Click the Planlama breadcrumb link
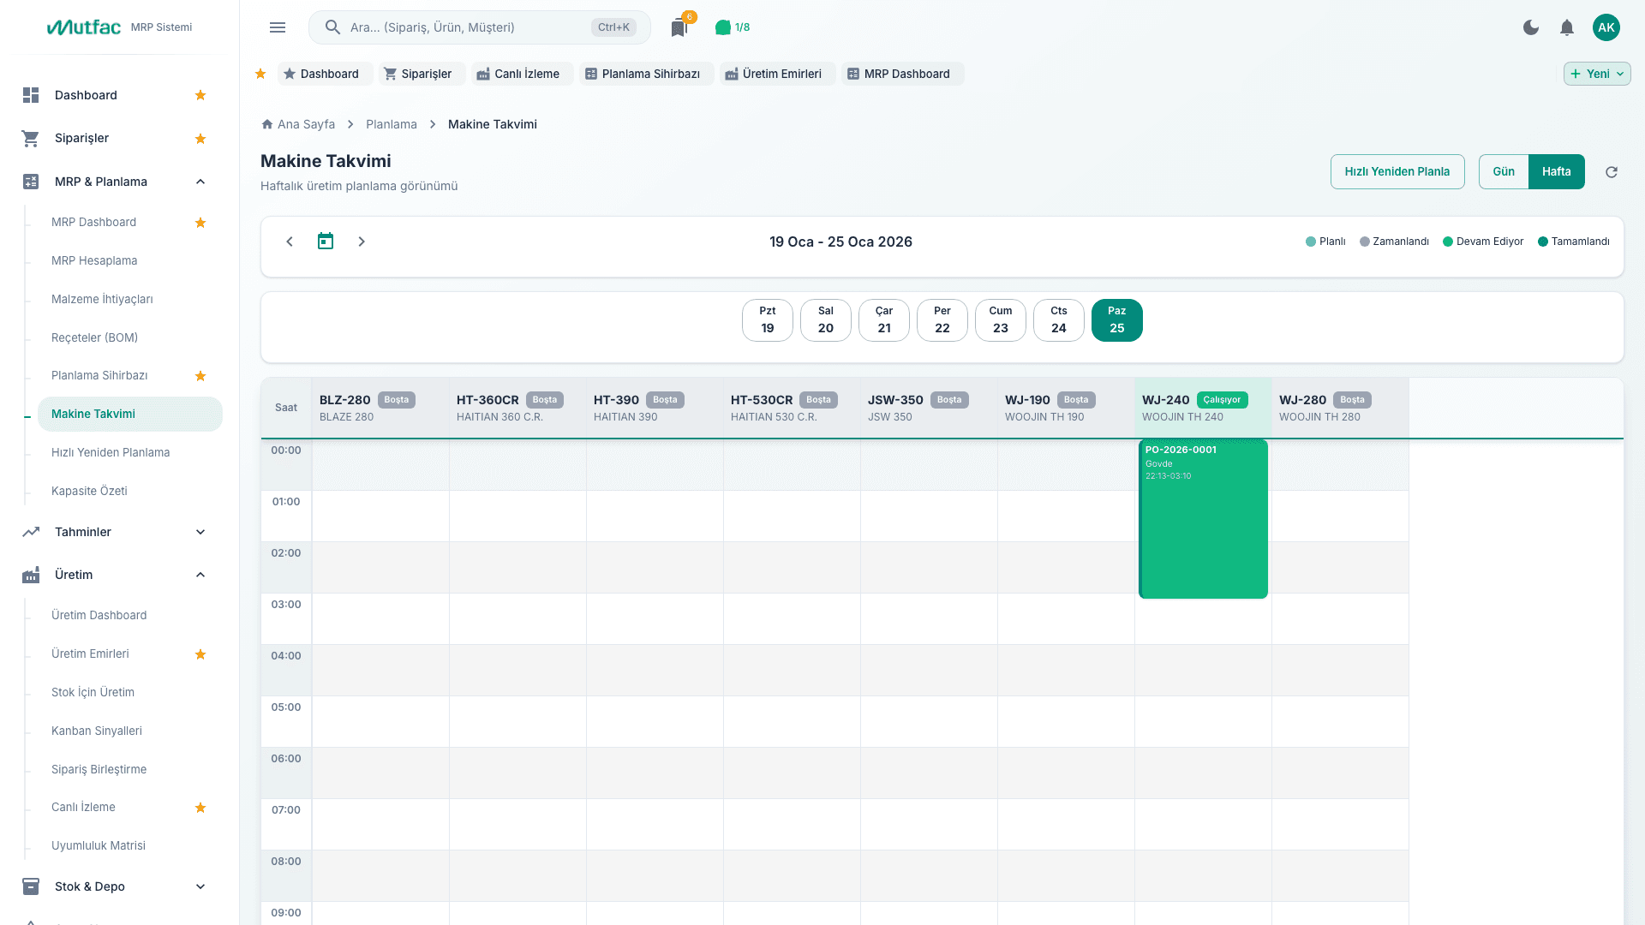The width and height of the screenshot is (1645, 925). coord(392,124)
